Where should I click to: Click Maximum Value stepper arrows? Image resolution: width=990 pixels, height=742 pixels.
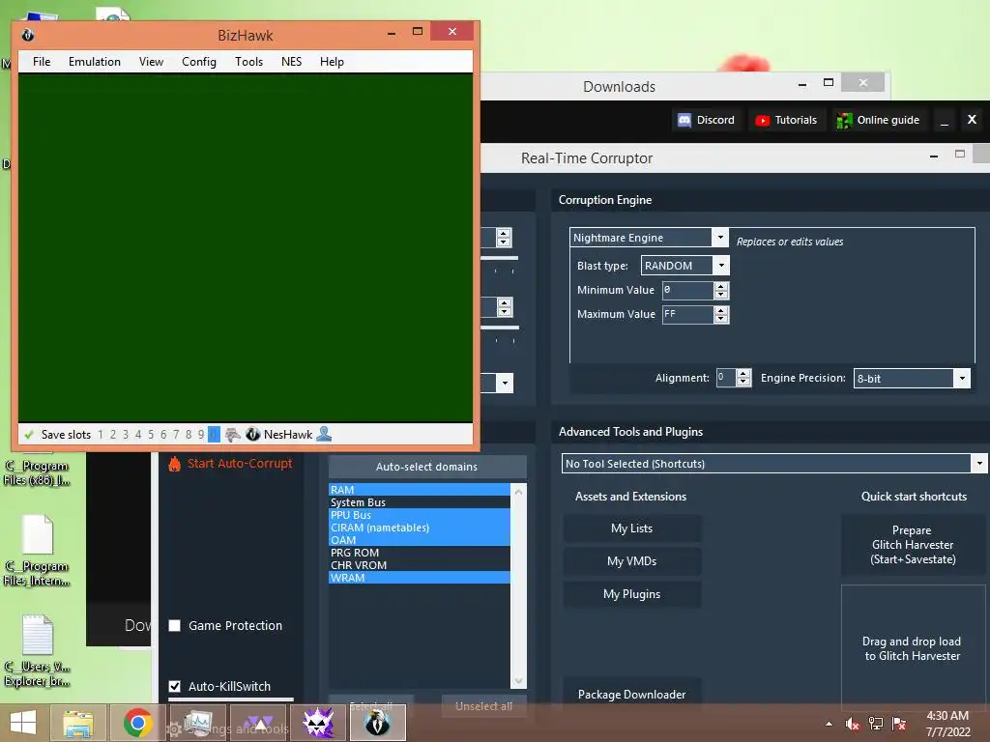pos(721,314)
